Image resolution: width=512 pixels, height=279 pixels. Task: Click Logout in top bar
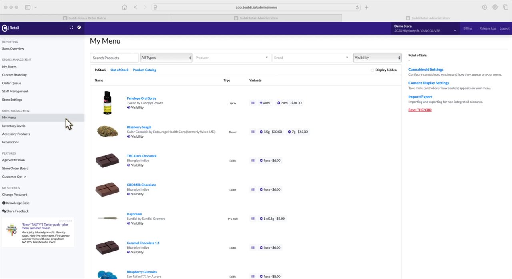tap(504, 28)
